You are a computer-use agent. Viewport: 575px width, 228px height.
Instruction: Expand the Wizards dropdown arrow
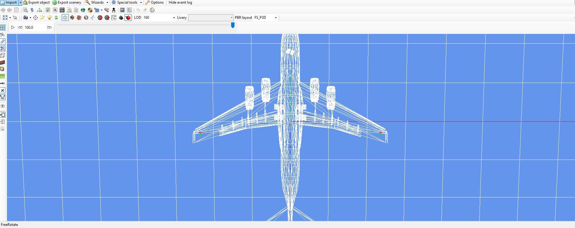pyautogui.click(x=107, y=2)
